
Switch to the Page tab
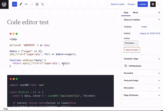click(x=126, y=12)
